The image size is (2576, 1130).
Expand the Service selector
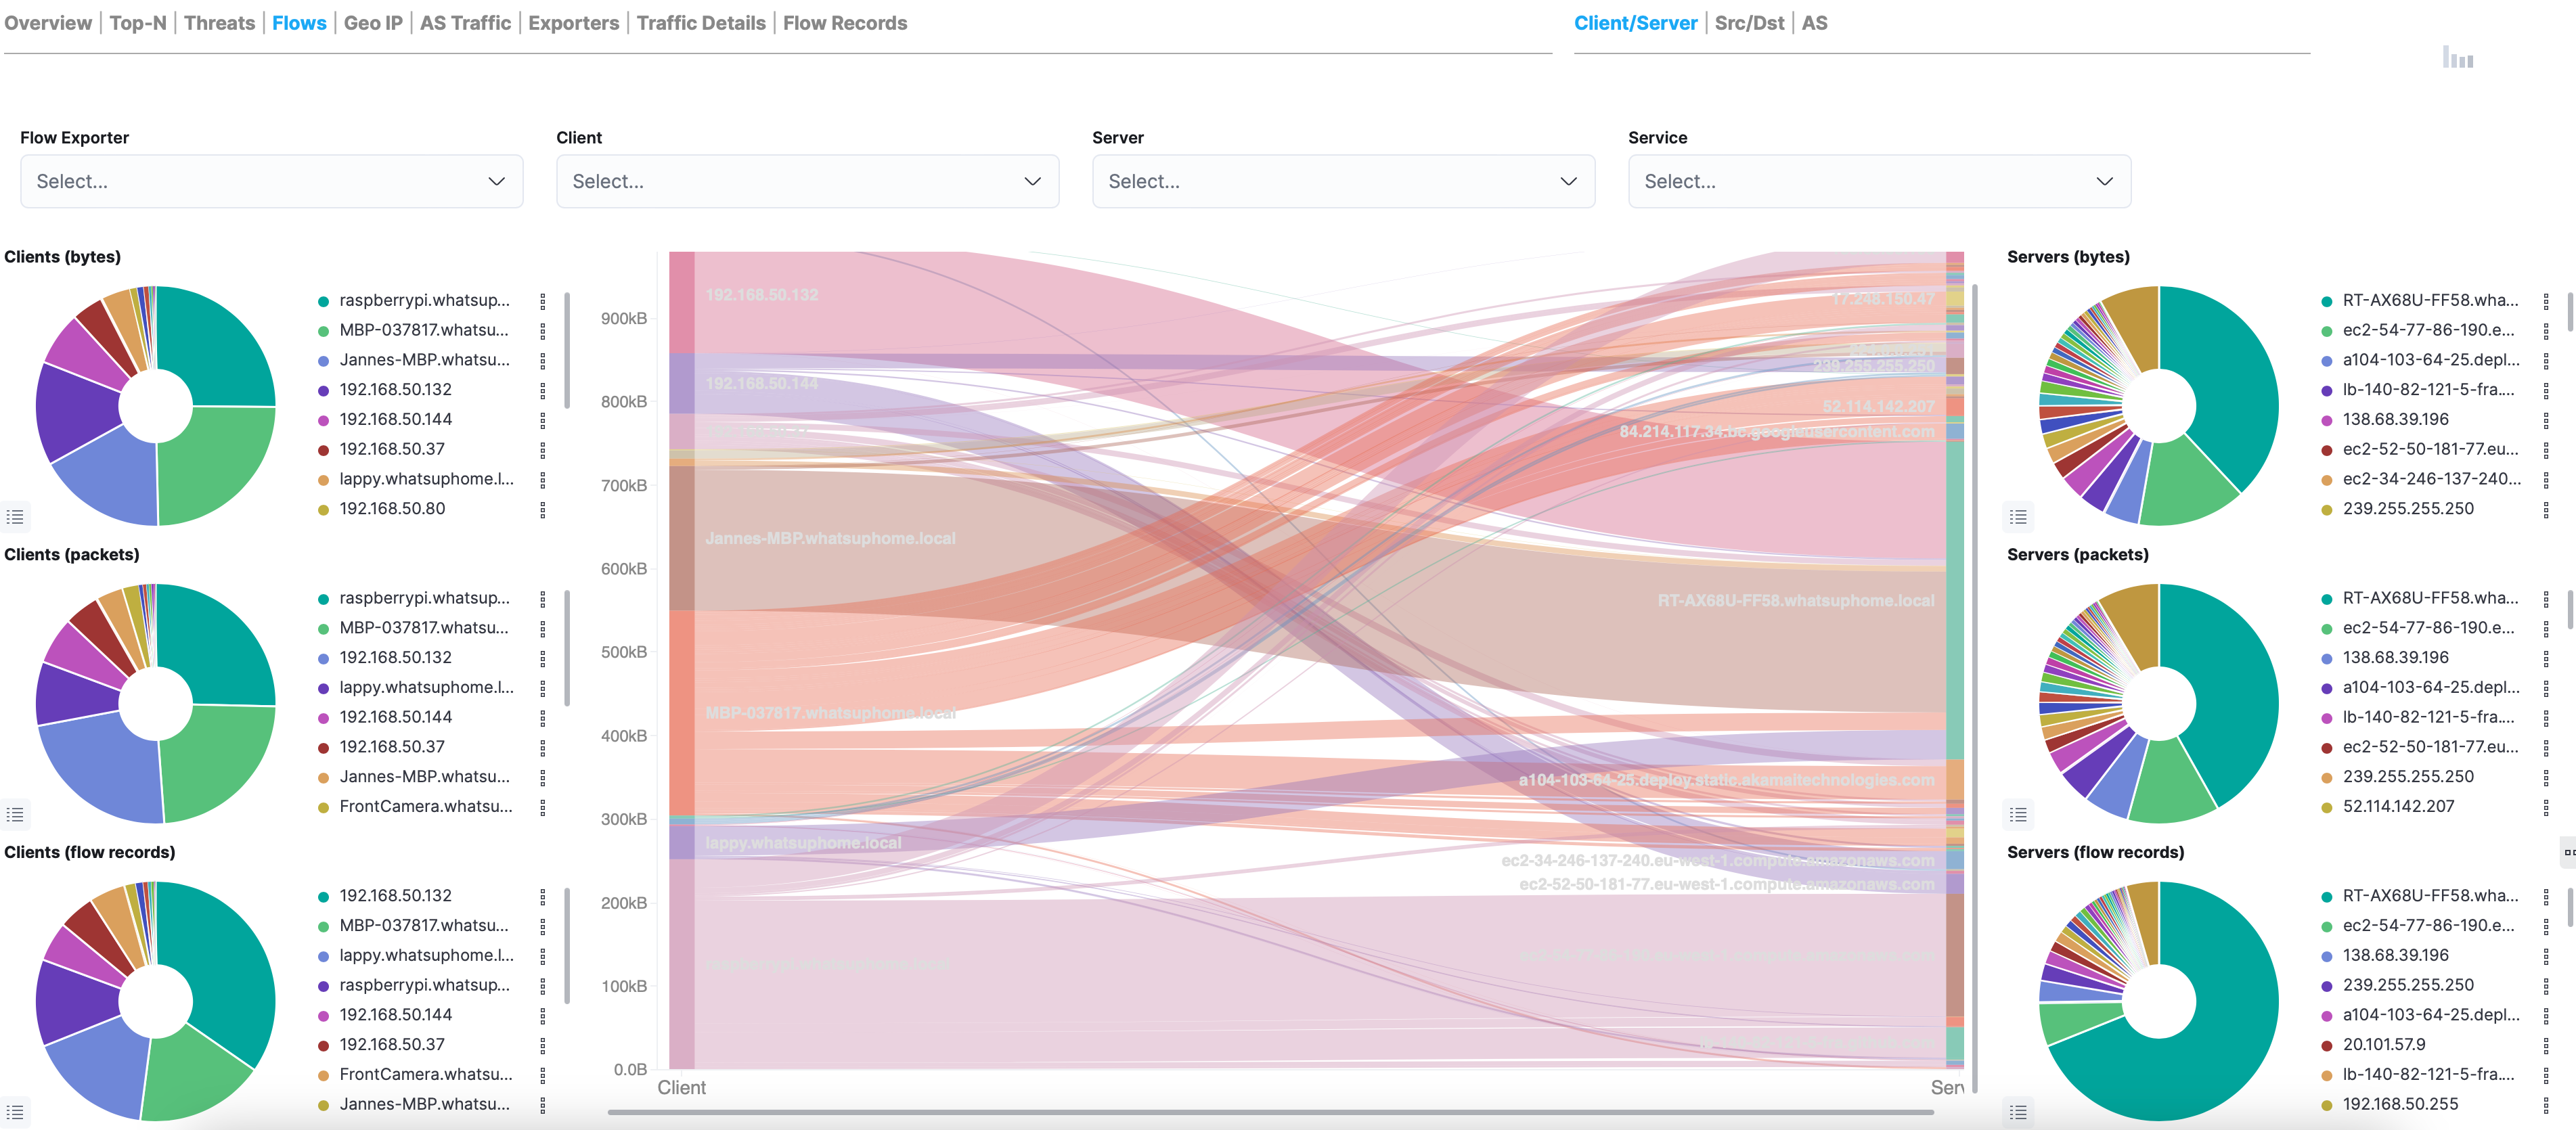click(1878, 181)
